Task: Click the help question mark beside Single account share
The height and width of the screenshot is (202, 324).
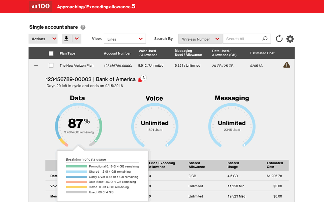Action: (x=83, y=27)
